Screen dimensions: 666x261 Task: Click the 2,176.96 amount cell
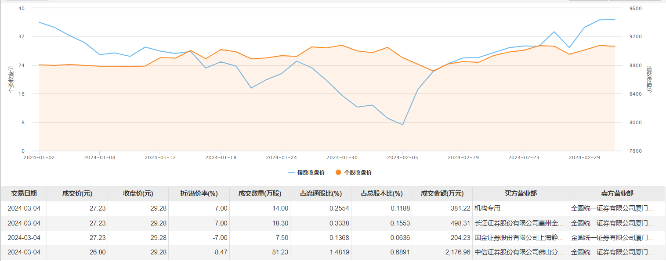pos(442,253)
